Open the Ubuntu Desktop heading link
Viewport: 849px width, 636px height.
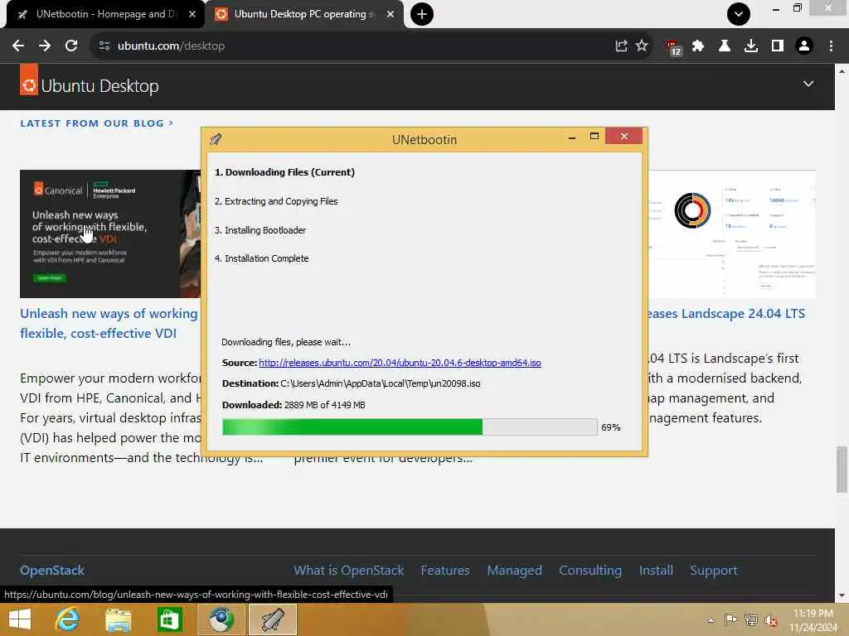(99, 86)
